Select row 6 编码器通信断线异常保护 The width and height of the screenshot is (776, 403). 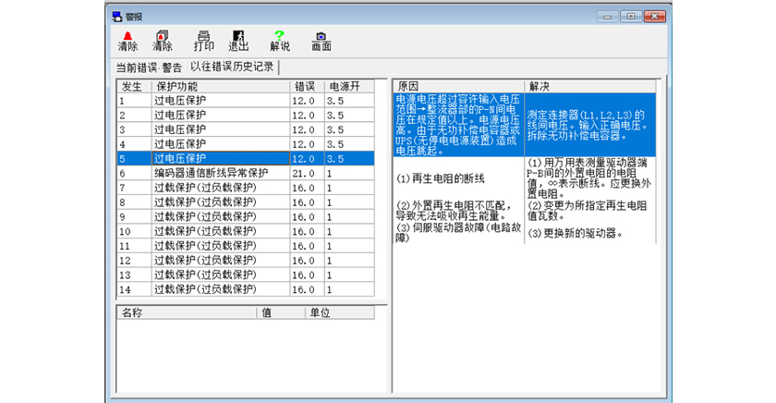pyautogui.click(x=212, y=173)
